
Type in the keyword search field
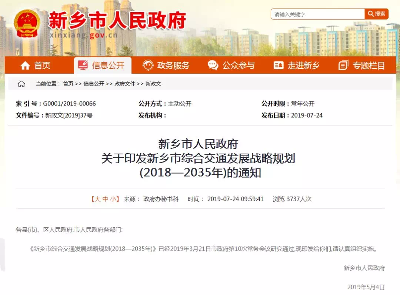[x=318, y=14]
